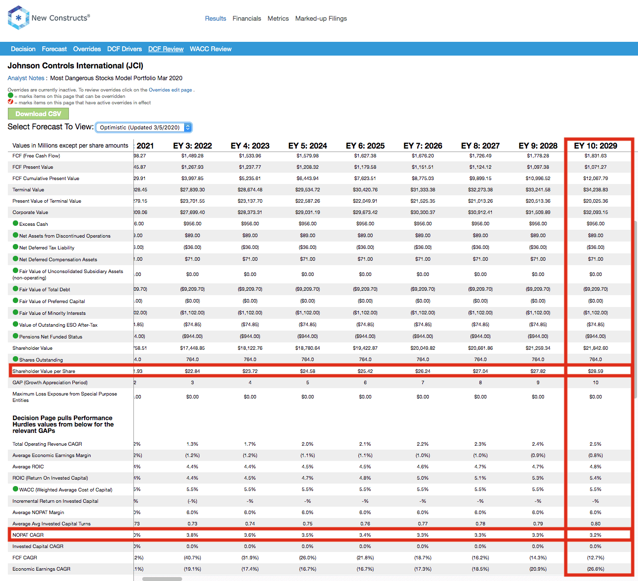Click green dot beside Value of Outstanding ESO After-Tax
This screenshot has height=581, width=638.
(16, 324)
